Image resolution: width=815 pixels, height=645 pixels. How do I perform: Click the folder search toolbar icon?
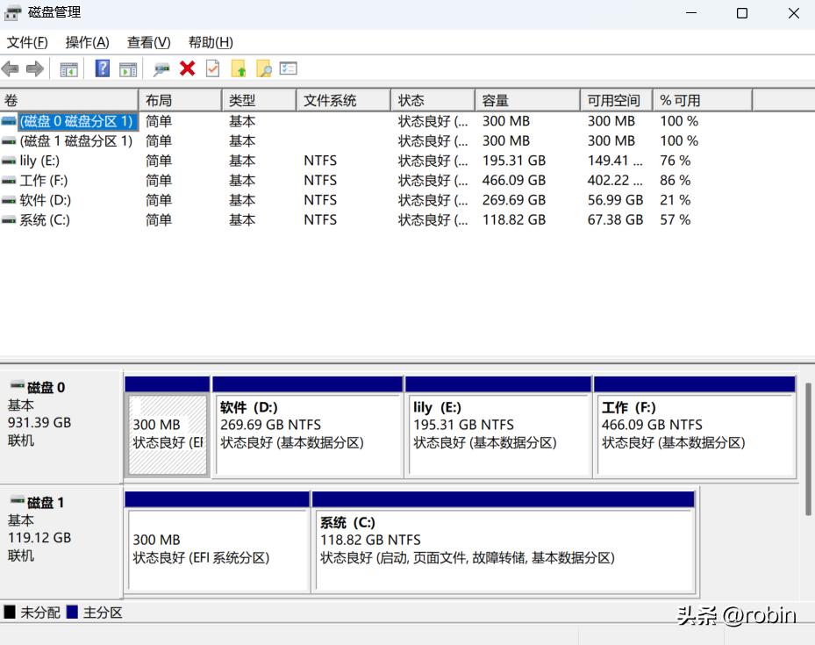point(262,68)
